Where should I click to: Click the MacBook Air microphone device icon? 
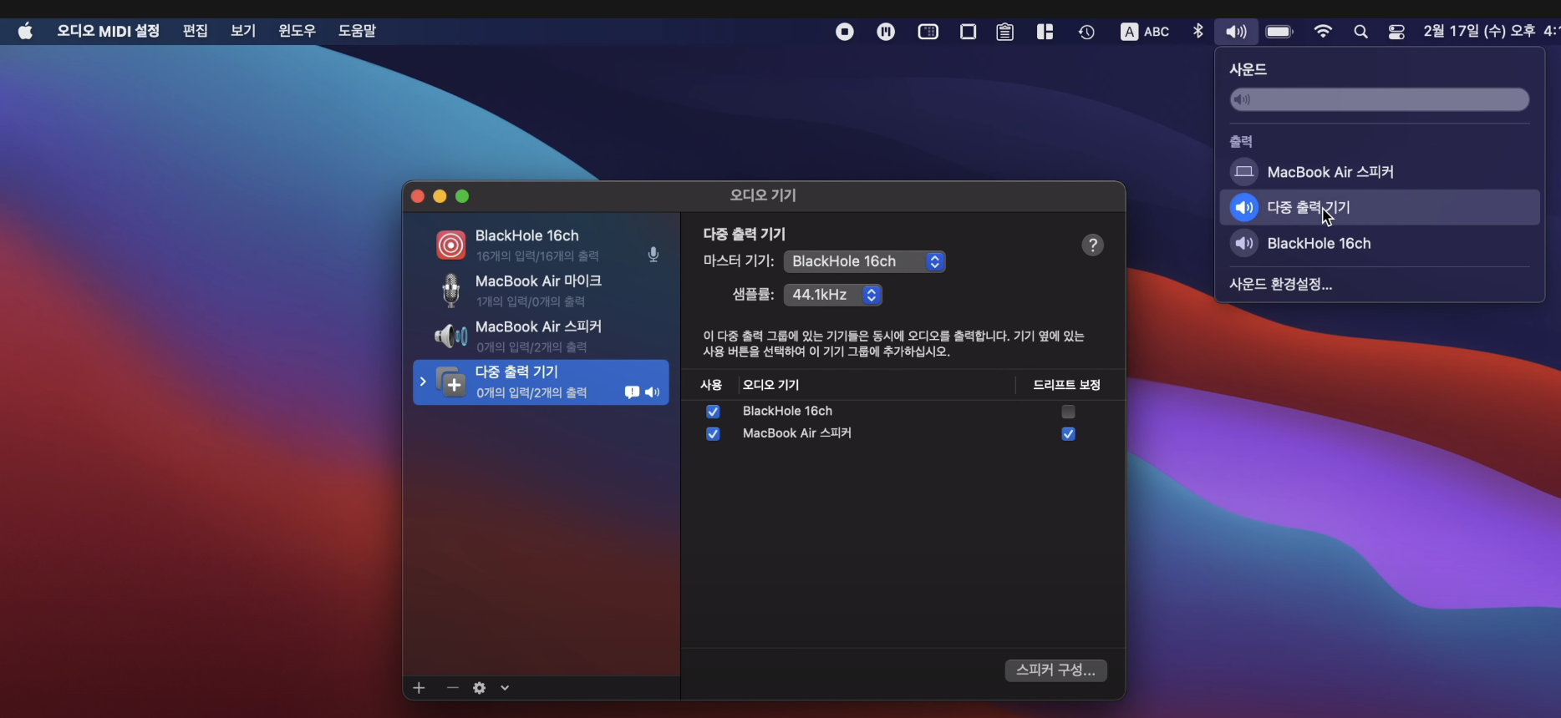(x=450, y=291)
